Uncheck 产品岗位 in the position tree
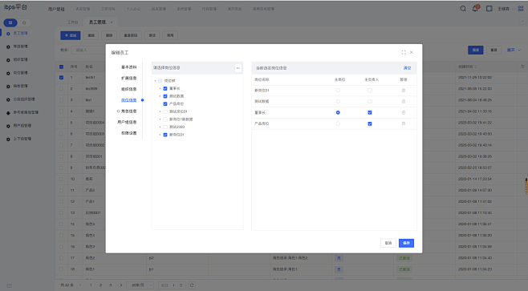The width and height of the screenshot is (528, 291). pos(165,104)
